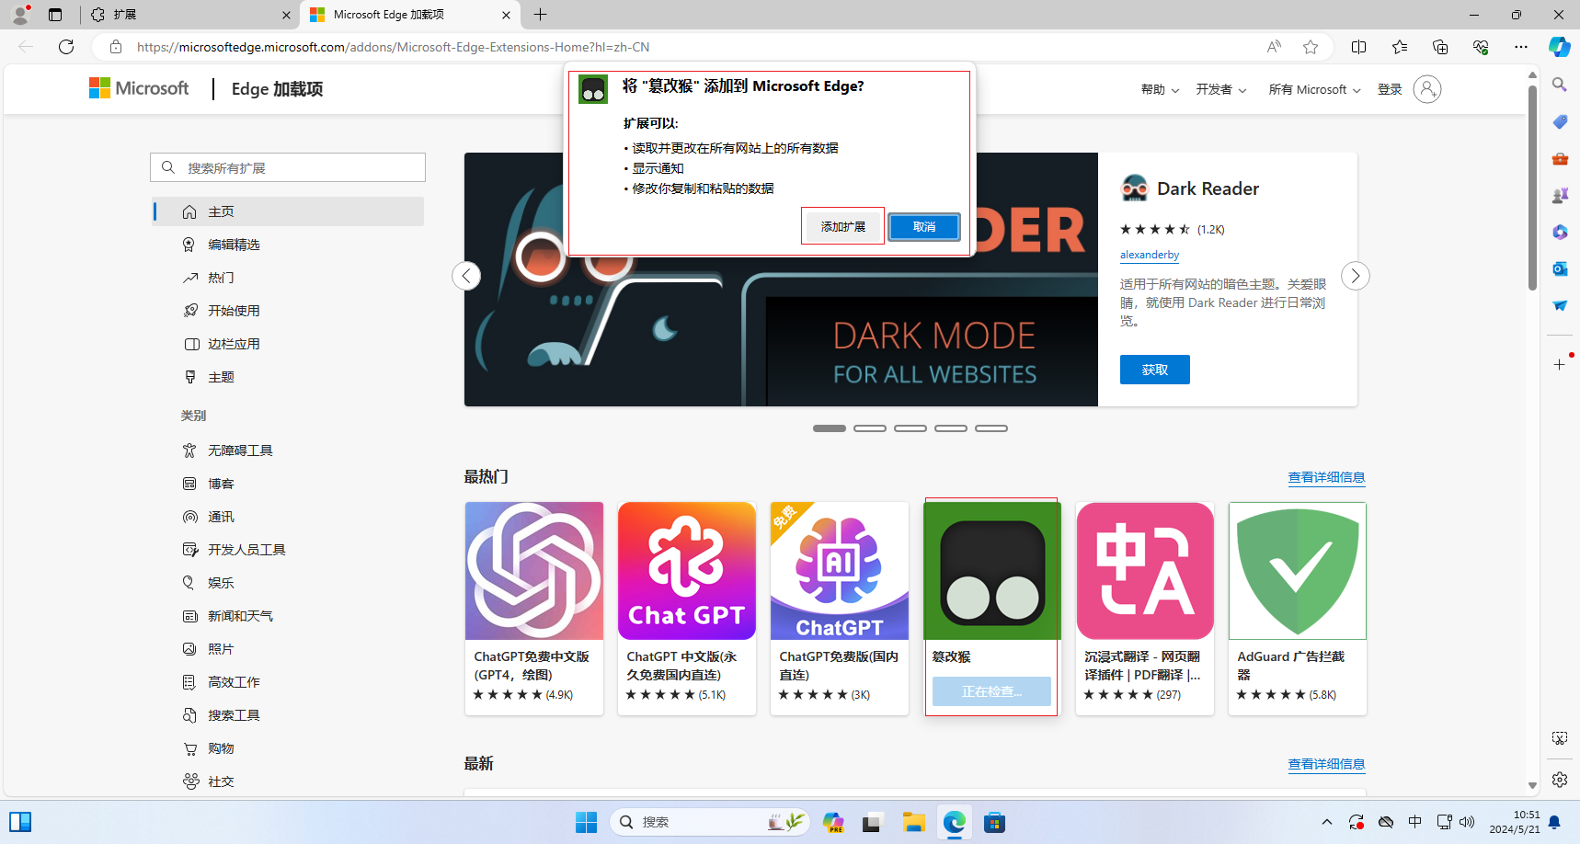1580x844 pixels.
Task: Open the sidebar settings gear icon
Action: (x=1559, y=780)
